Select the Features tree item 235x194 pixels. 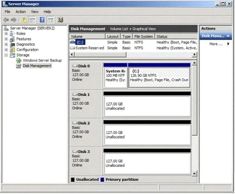[x=24, y=39]
